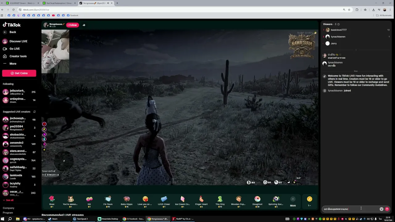Screen dimensions: 395x222
Task: Expand More gifts list
Action: point(293,202)
